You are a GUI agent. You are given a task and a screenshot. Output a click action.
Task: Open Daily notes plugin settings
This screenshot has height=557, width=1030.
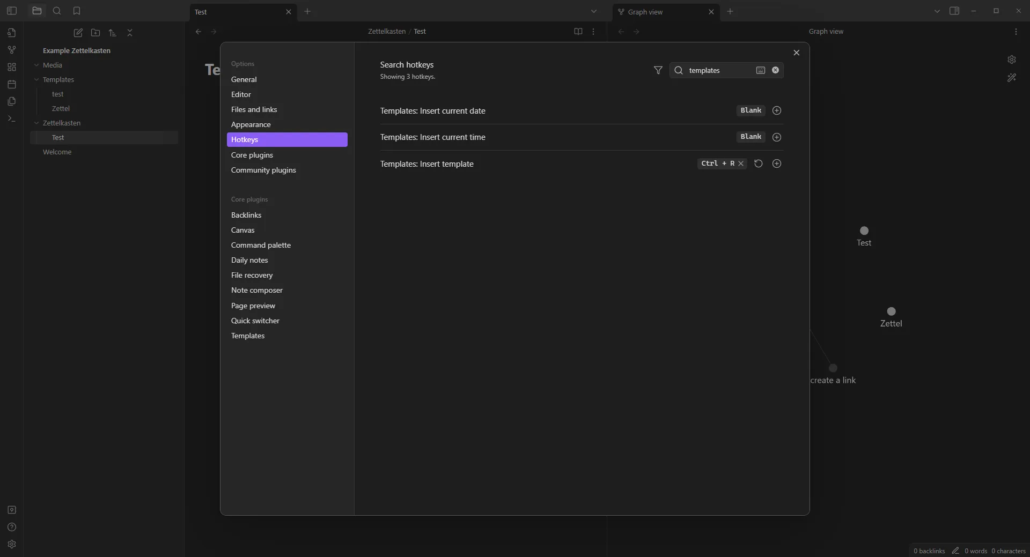click(x=287, y=260)
